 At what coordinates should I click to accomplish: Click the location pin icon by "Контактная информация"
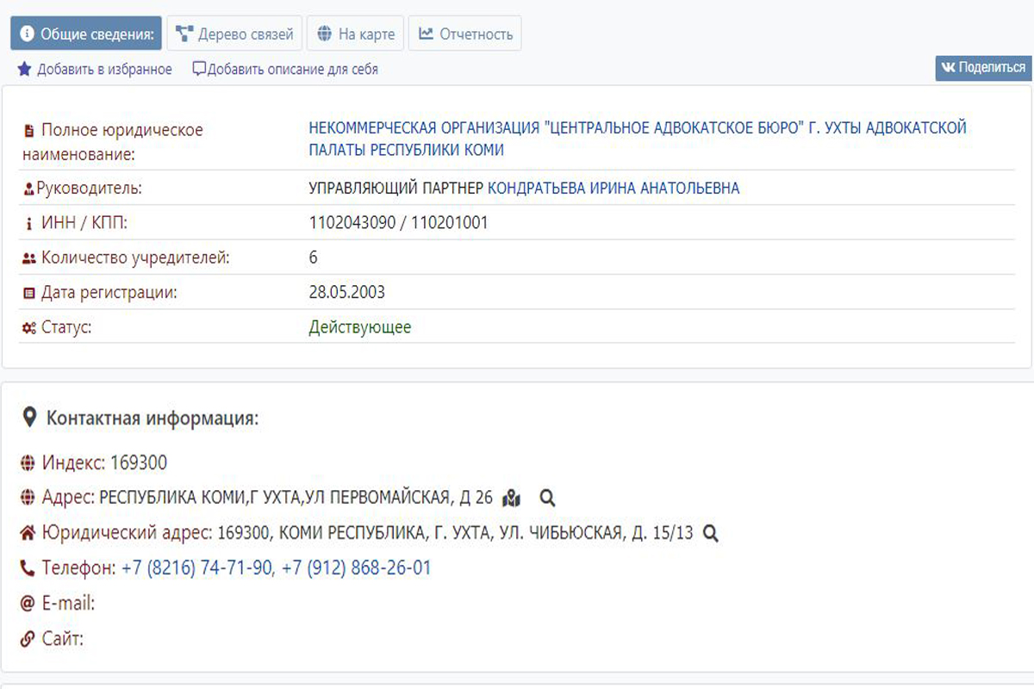coord(29,419)
